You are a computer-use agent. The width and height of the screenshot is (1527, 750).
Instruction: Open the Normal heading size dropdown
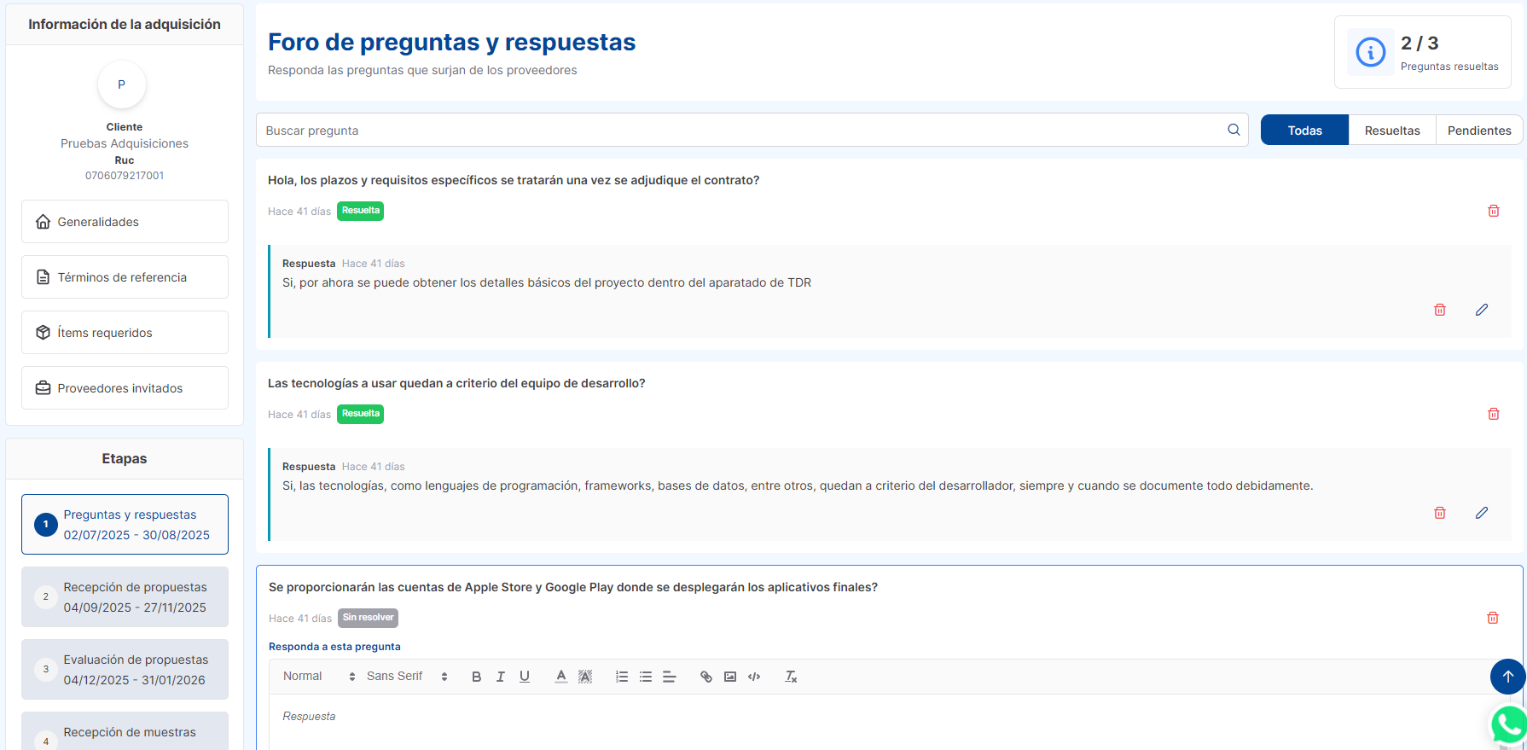point(318,677)
